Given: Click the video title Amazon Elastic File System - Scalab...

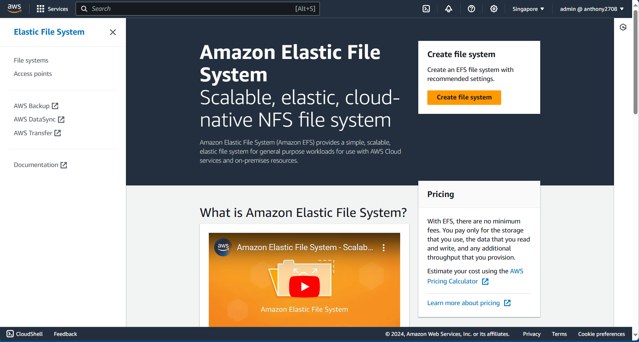Looking at the screenshot, I should [x=305, y=247].
